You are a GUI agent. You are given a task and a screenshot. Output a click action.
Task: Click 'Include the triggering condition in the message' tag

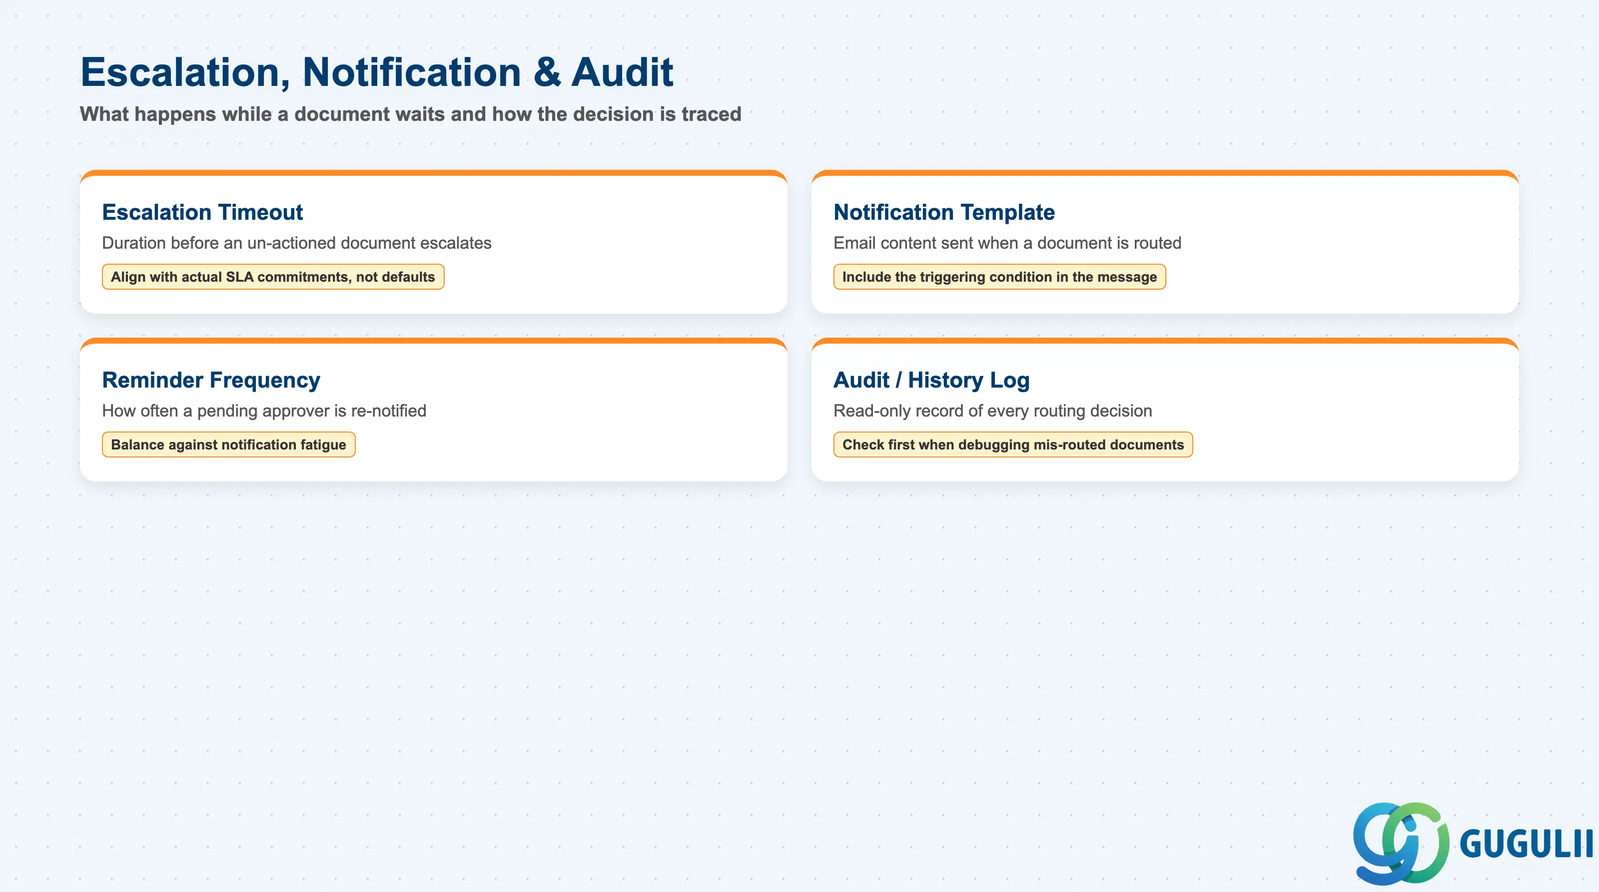point(999,277)
